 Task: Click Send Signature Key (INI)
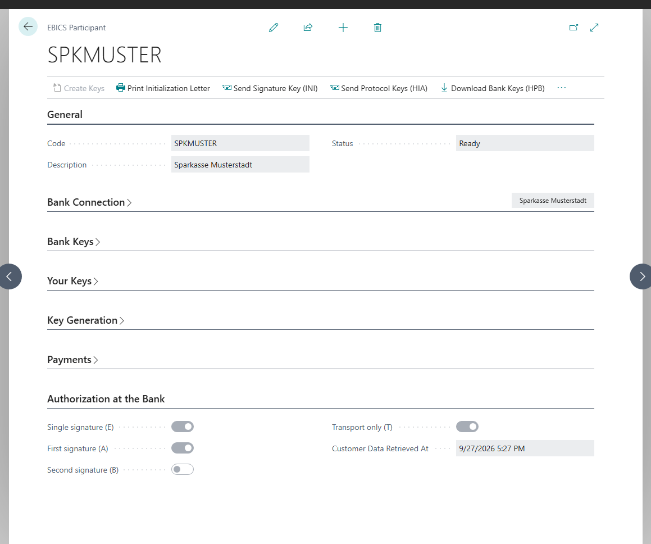tap(270, 88)
